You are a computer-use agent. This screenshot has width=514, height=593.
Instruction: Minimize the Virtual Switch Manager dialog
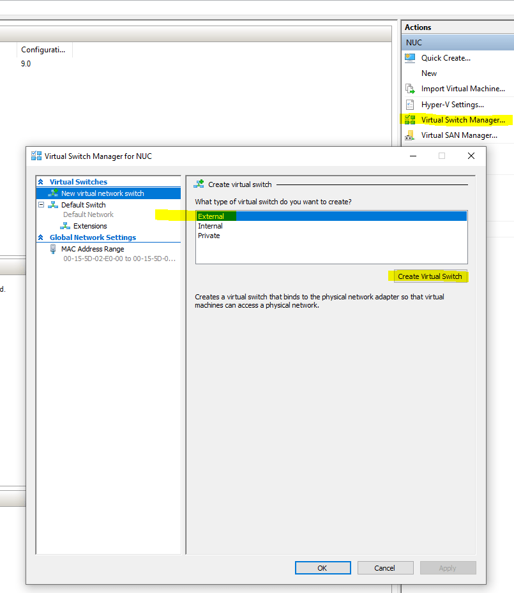pos(413,156)
